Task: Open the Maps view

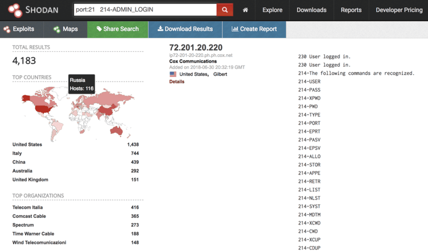Action: [x=65, y=29]
